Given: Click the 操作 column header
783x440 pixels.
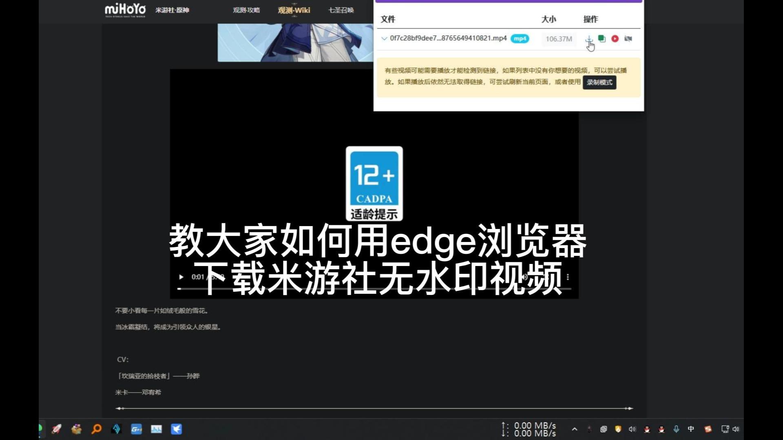Looking at the screenshot, I should click(x=591, y=19).
